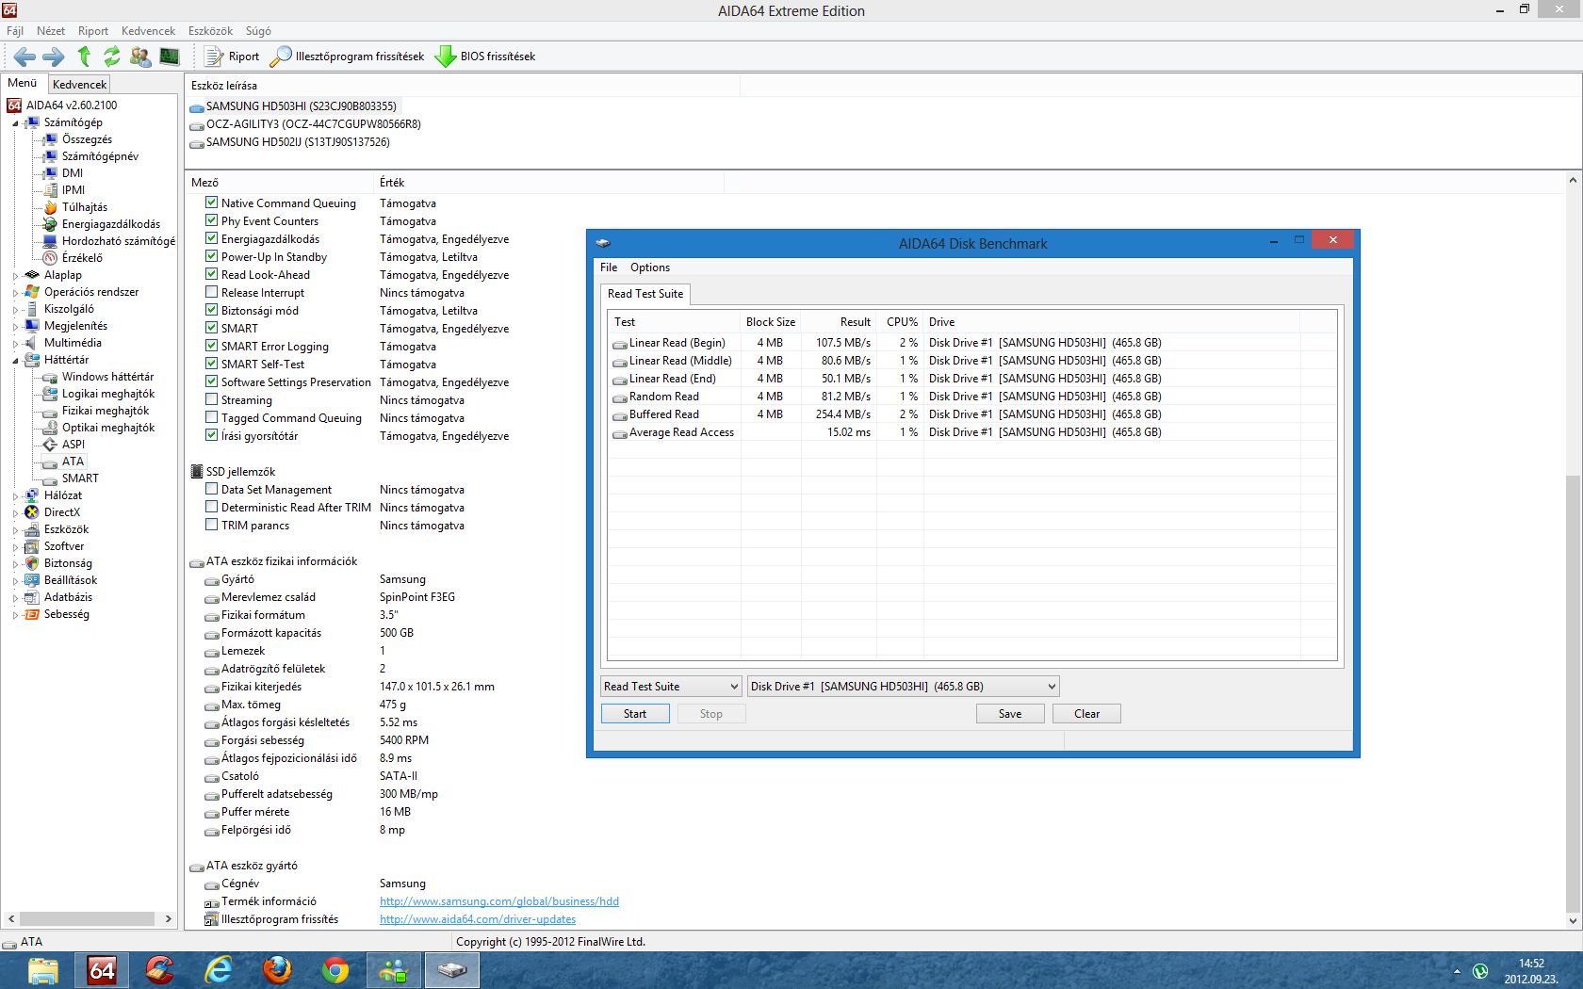Open BIOS frissítések in the toolbar
The height and width of the screenshot is (989, 1583).
(485, 57)
